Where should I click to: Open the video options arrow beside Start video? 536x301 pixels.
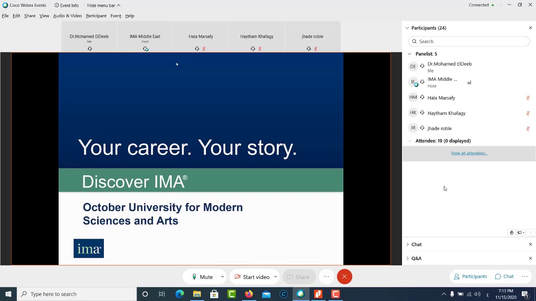[x=276, y=277]
